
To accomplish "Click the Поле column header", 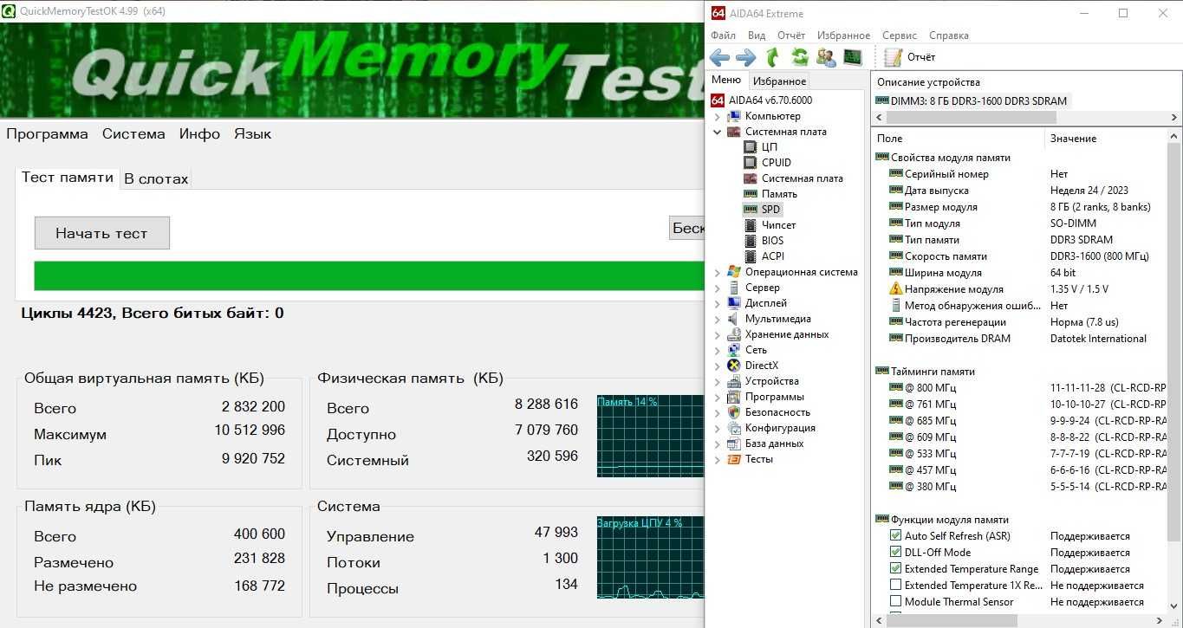I will 958,138.
